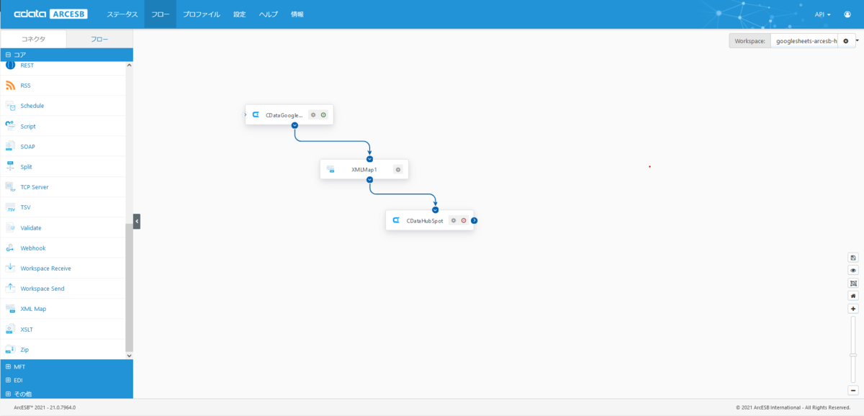Open the RSS connector icon
Viewport: 864px width, 416px height.
pos(10,86)
